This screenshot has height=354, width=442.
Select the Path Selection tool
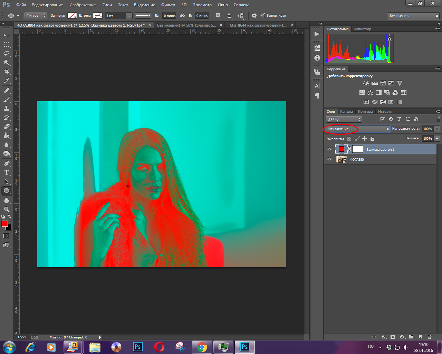[7, 181]
